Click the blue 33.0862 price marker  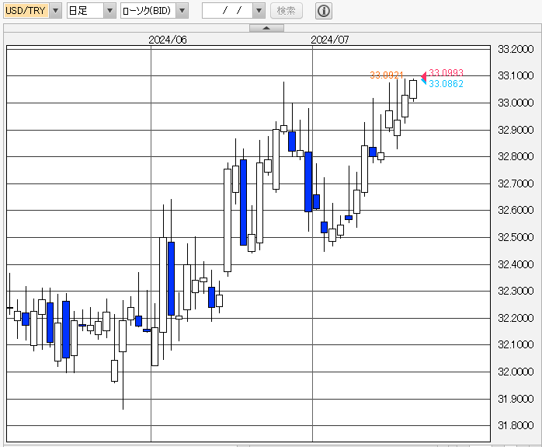[446, 84]
